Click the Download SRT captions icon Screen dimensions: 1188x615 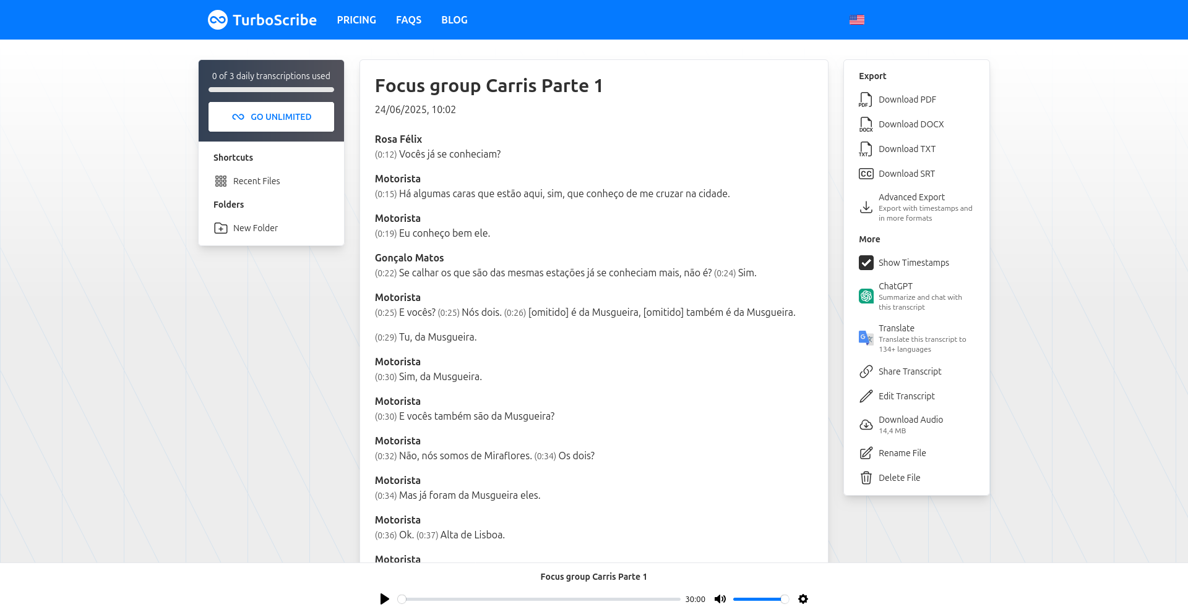866,174
